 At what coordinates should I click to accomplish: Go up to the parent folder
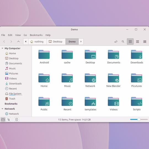tap(18, 41)
